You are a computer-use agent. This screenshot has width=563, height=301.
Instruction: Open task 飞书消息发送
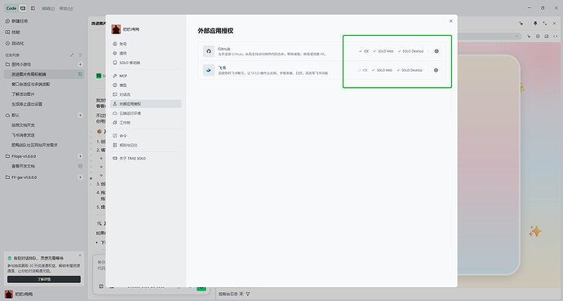pyautogui.click(x=44, y=135)
